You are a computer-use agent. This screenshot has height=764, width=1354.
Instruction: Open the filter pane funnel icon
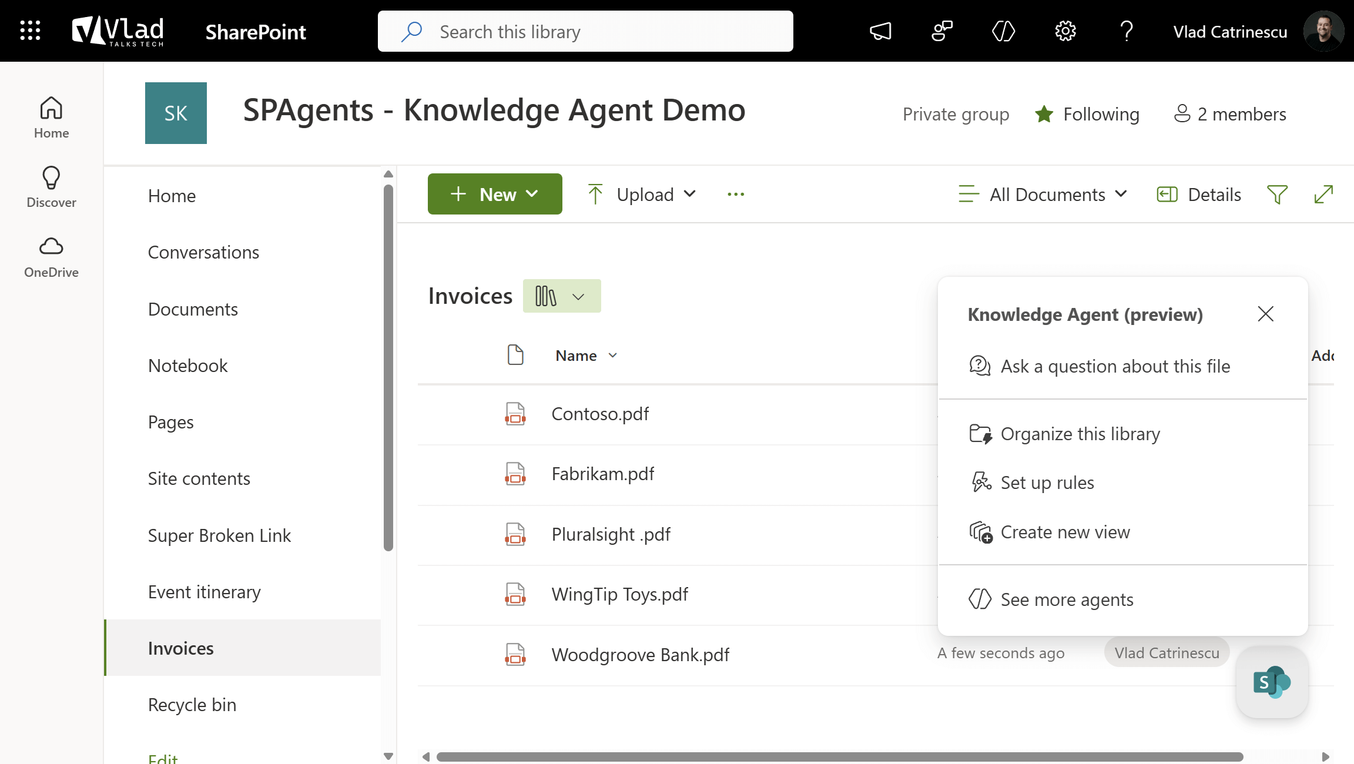point(1277,195)
